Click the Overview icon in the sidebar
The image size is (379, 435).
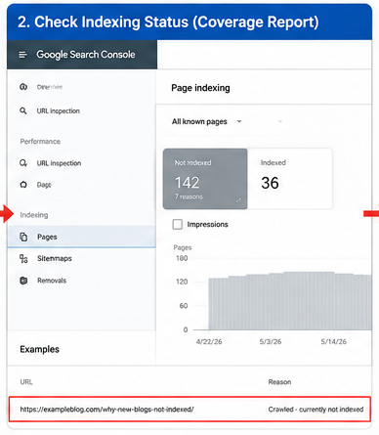[23, 87]
